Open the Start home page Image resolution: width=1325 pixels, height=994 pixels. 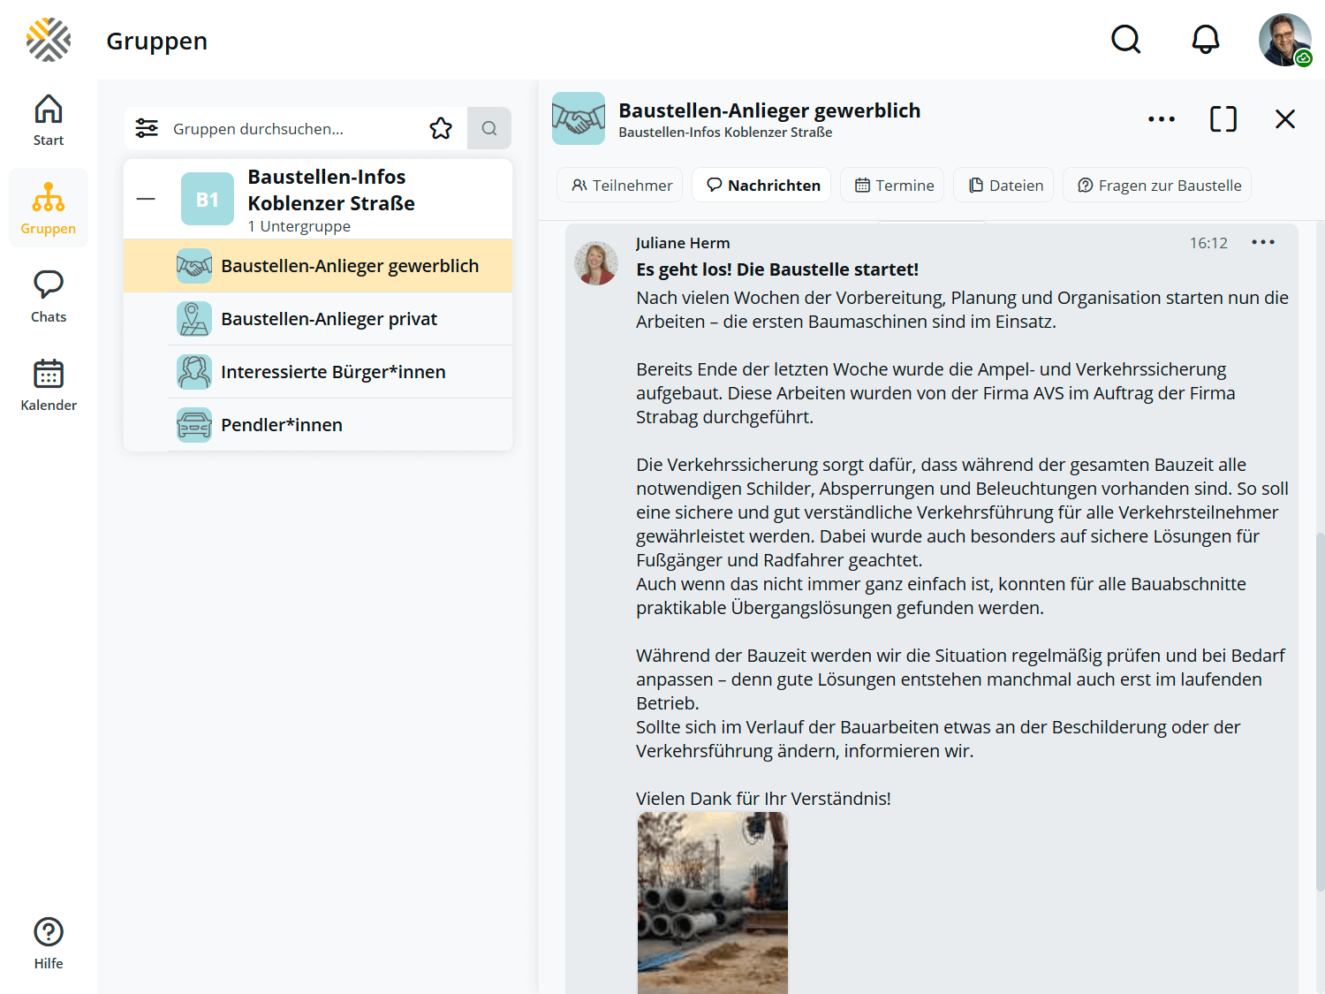pyautogui.click(x=49, y=120)
